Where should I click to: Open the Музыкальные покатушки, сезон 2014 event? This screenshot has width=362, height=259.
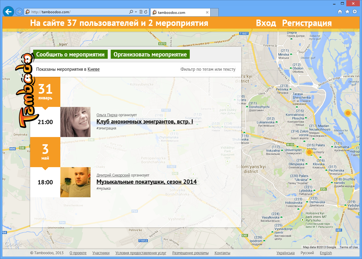tap(147, 182)
